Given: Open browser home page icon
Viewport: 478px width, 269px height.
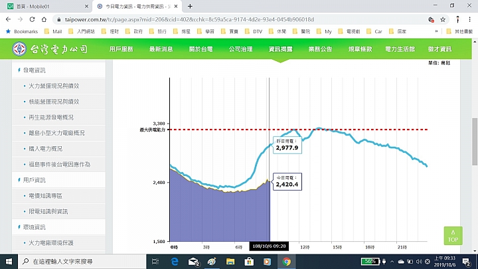Looking at the screenshot, I should pyautogui.click(x=44, y=19).
